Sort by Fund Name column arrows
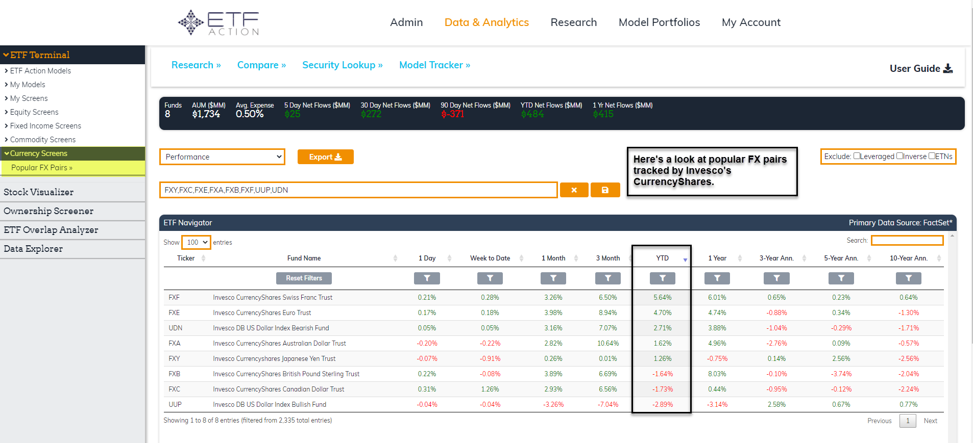The image size is (973, 443). click(x=395, y=258)
